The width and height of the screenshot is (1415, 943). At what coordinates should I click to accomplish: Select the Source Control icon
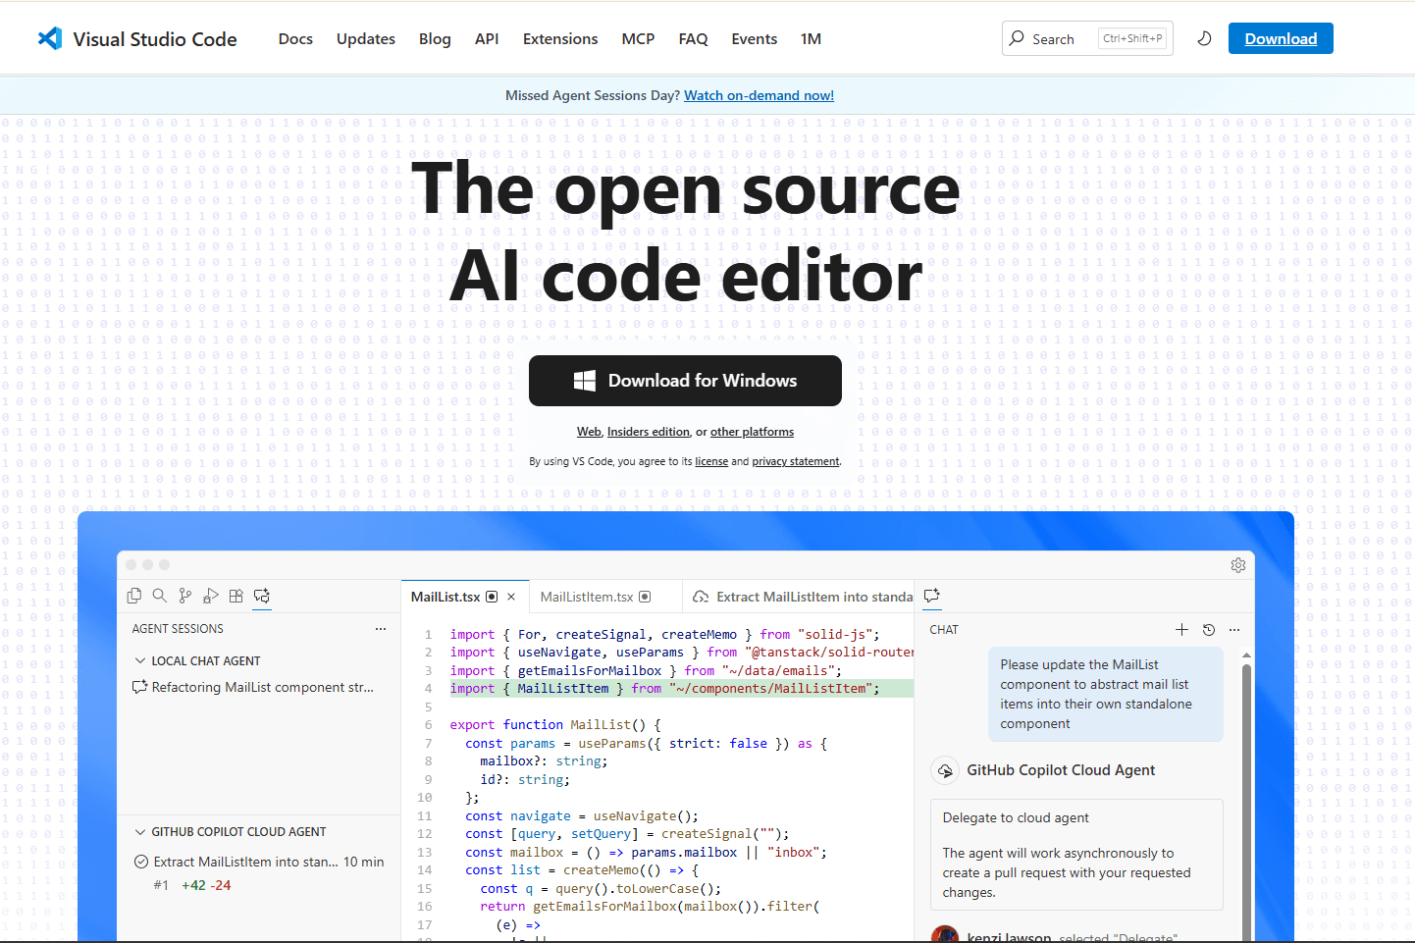pyautogui.click(x=184, y=596)
